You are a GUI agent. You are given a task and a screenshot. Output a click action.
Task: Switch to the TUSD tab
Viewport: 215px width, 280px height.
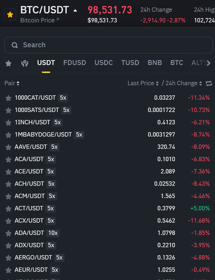pyautogui.click(x=130, y=63)
